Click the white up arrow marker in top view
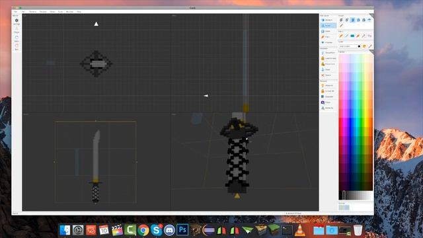Screen dimensions: 423x238 coord(96,24)
